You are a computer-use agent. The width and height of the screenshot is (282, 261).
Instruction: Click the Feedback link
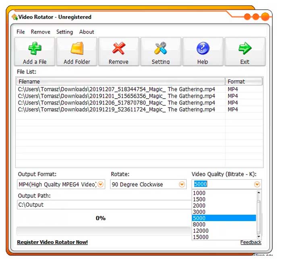tap(251, 242)
